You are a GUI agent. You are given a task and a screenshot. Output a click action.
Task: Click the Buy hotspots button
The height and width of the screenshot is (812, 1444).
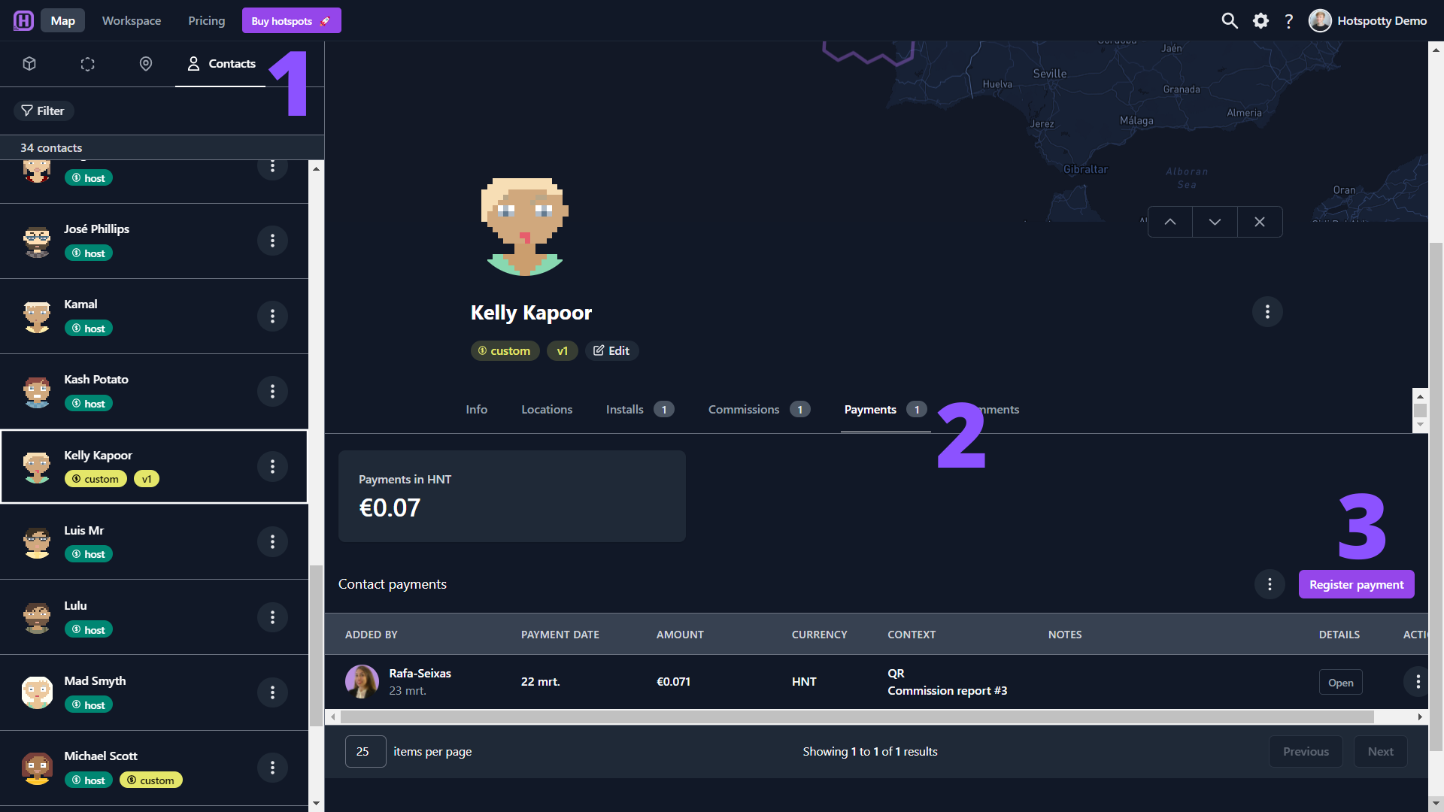coord(292,20)
